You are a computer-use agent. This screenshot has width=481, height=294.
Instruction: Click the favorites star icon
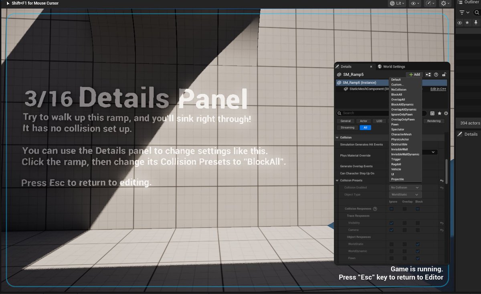[x=439, y=114]
